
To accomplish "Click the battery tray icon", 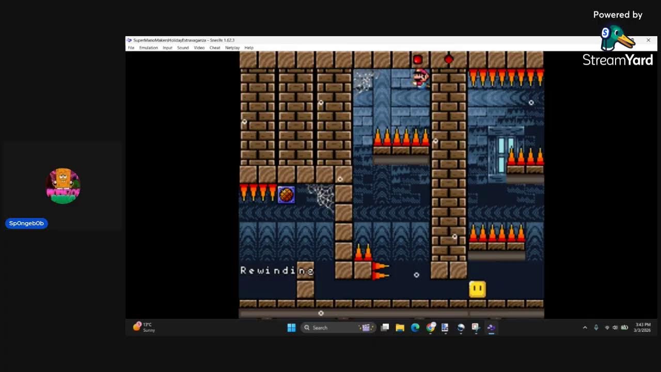I will click(x=624, y=328).
